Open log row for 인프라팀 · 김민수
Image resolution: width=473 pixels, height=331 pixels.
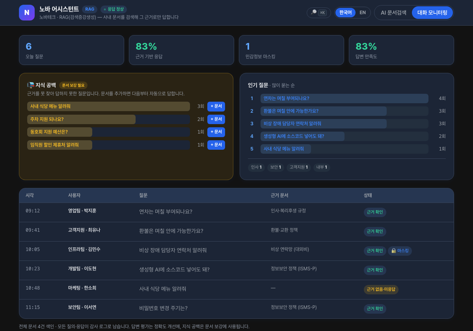[x=236, y=251]
